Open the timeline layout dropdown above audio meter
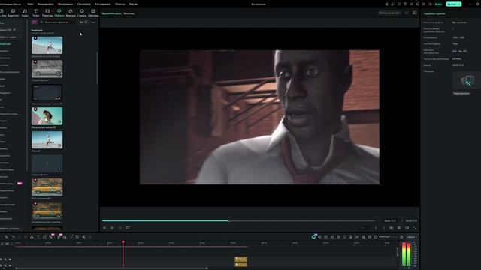The height and width of the screenshot is (270, 481). pos(411,237)
